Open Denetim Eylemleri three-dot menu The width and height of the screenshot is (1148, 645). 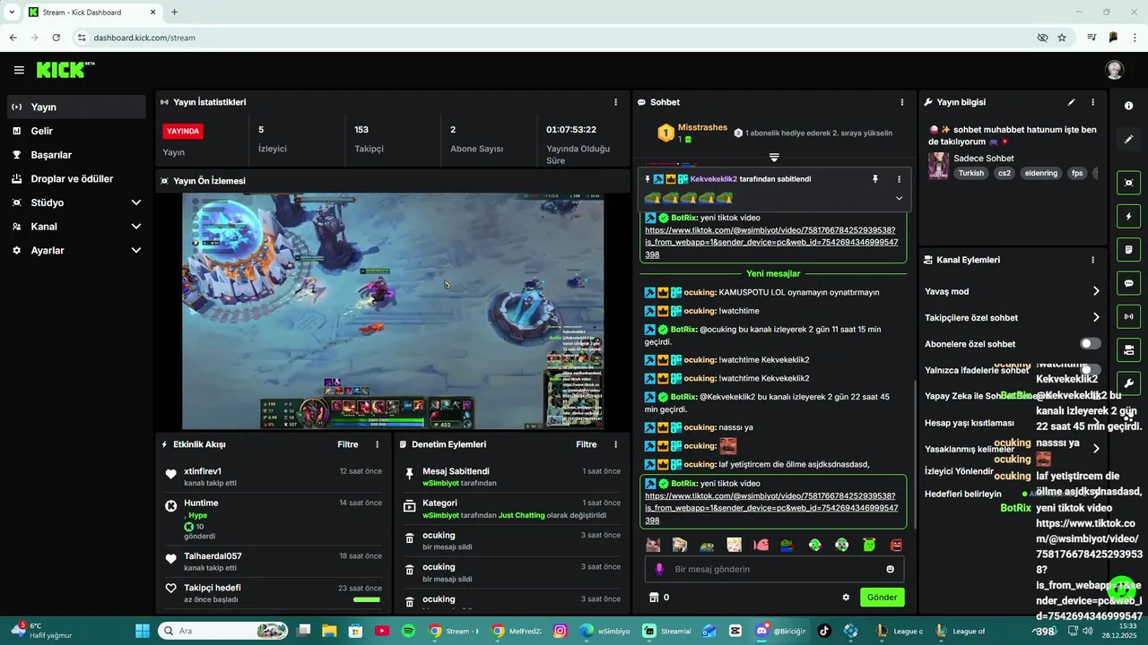pos(615,444)
